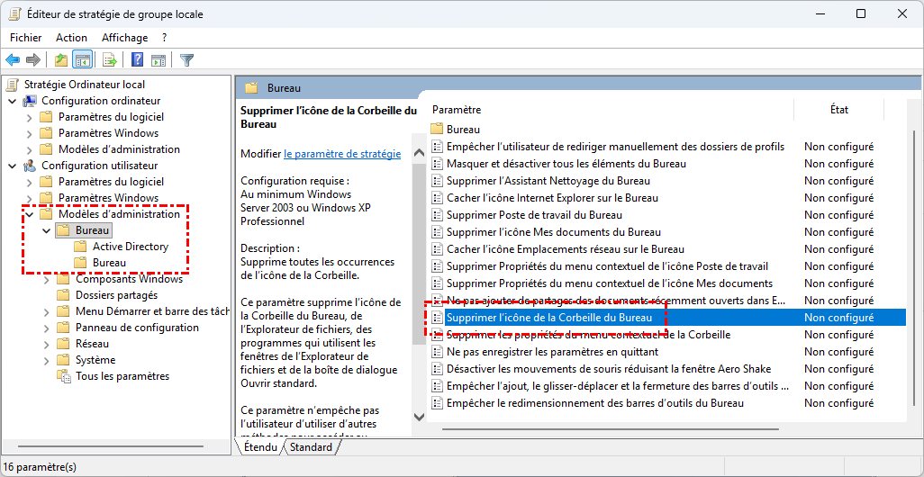The image size is (924, 477).
Task: Open Help via blue question mark icon
Action: (138, 60)
